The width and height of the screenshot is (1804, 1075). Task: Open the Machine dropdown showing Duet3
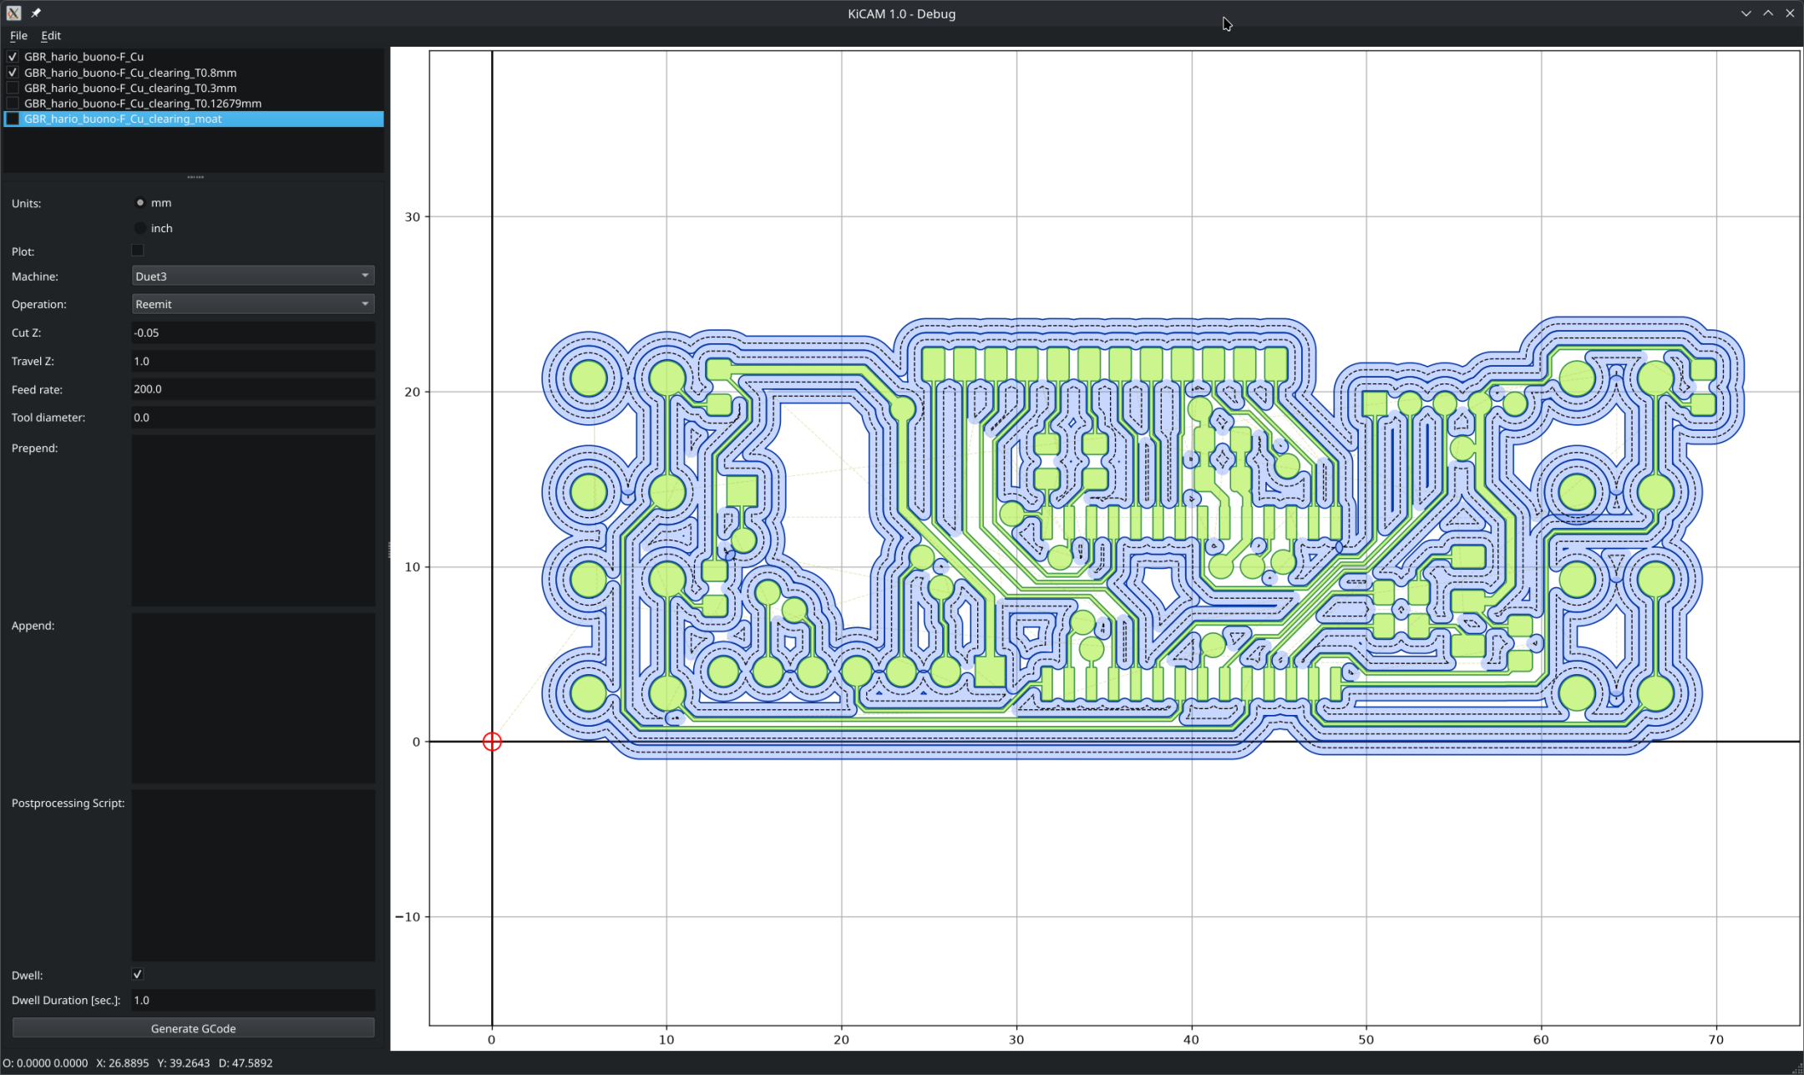pyautogui.click(x=253, y=276)
